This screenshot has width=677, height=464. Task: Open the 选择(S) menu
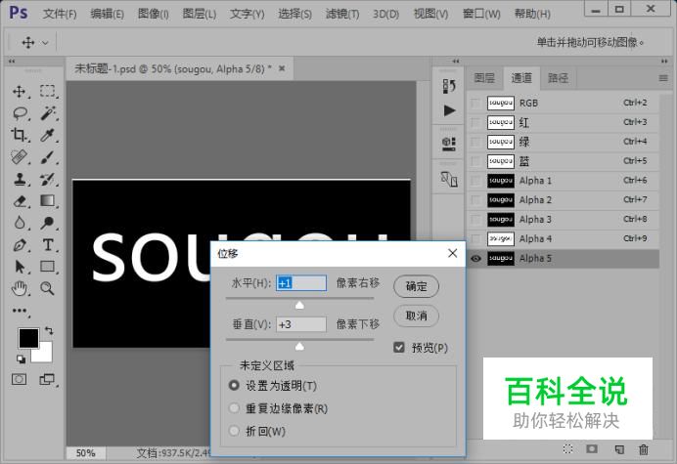[294, 14]
